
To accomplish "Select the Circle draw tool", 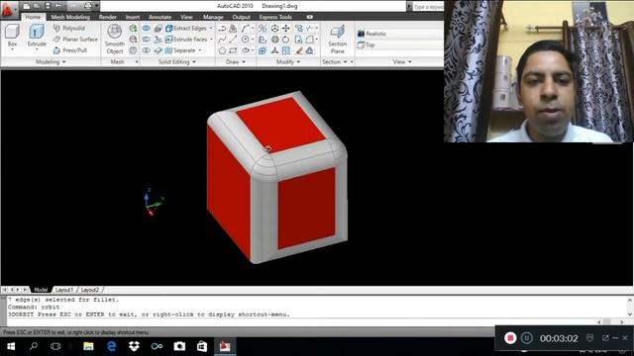I will coord(245,40).
